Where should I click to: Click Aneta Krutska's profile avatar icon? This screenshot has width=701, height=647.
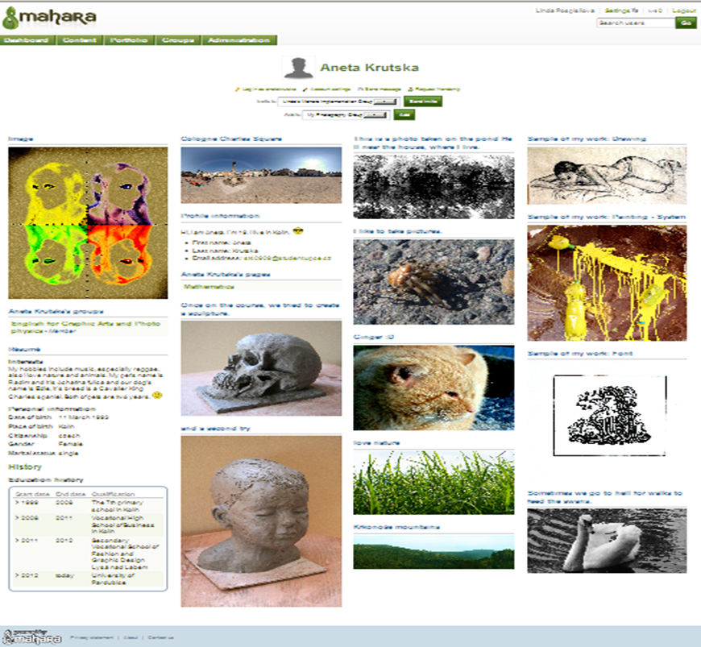(298, 68)
